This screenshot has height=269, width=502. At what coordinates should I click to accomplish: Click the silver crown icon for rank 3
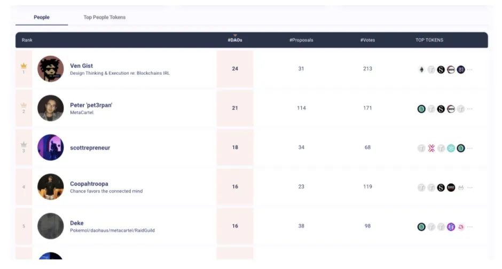tap(23, 145)
